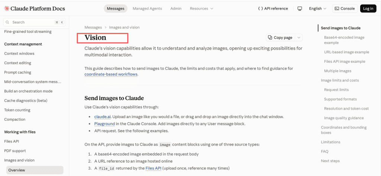Jump to Request limits section

336,90
